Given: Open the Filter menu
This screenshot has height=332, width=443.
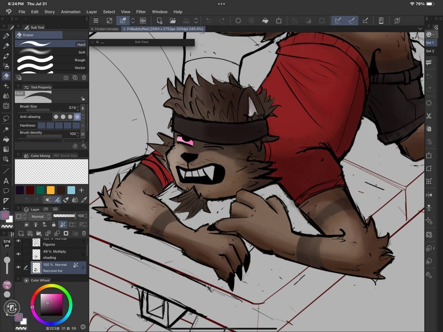Looking at the screenshot, I should [x=141, y=12].
